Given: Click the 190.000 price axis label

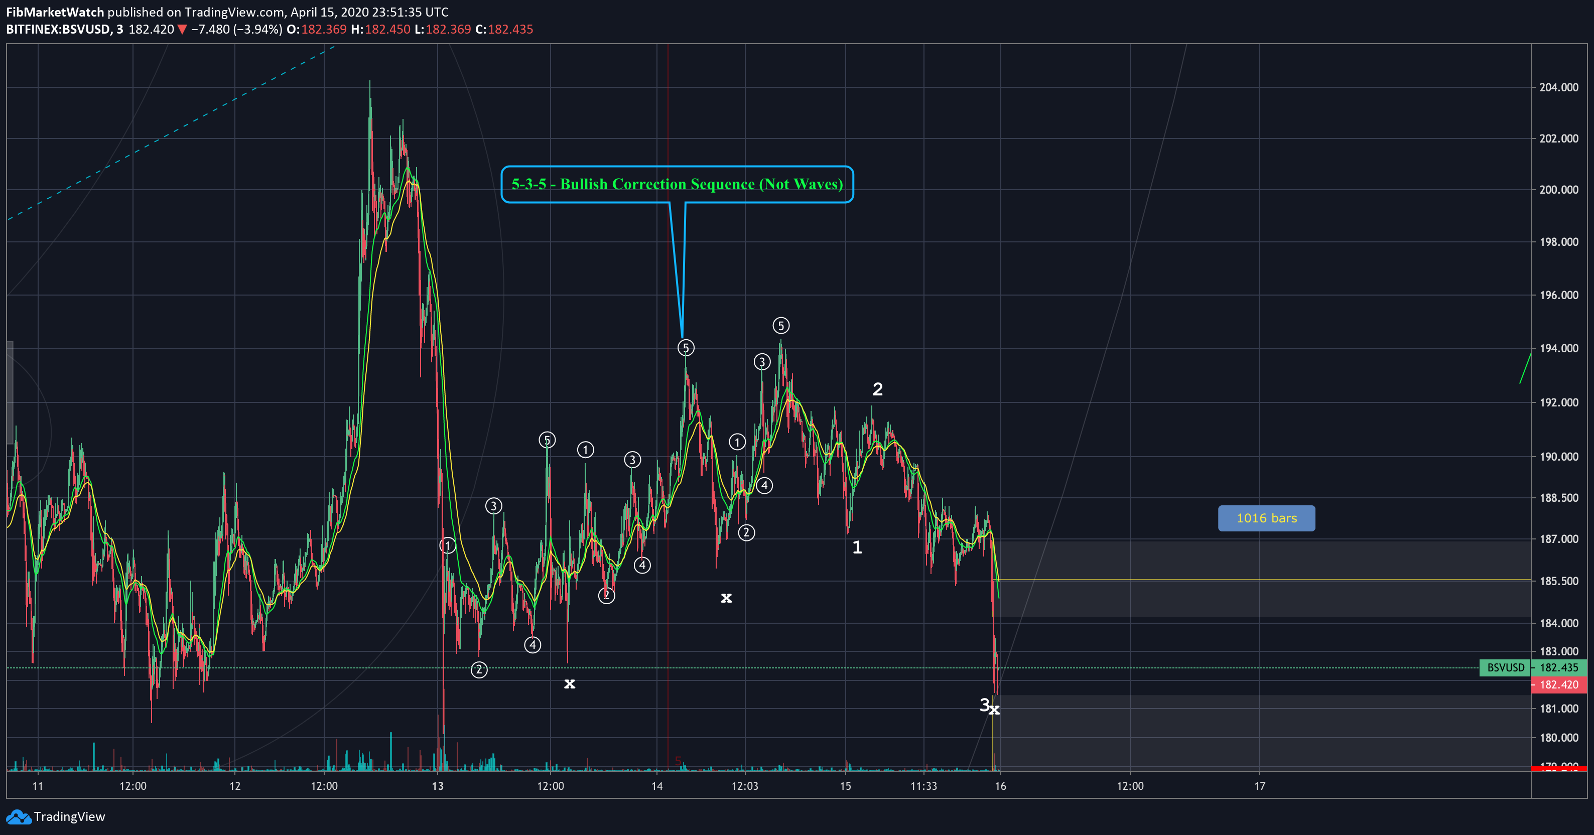Looking at the screenshot, I should click(1558, 457).
